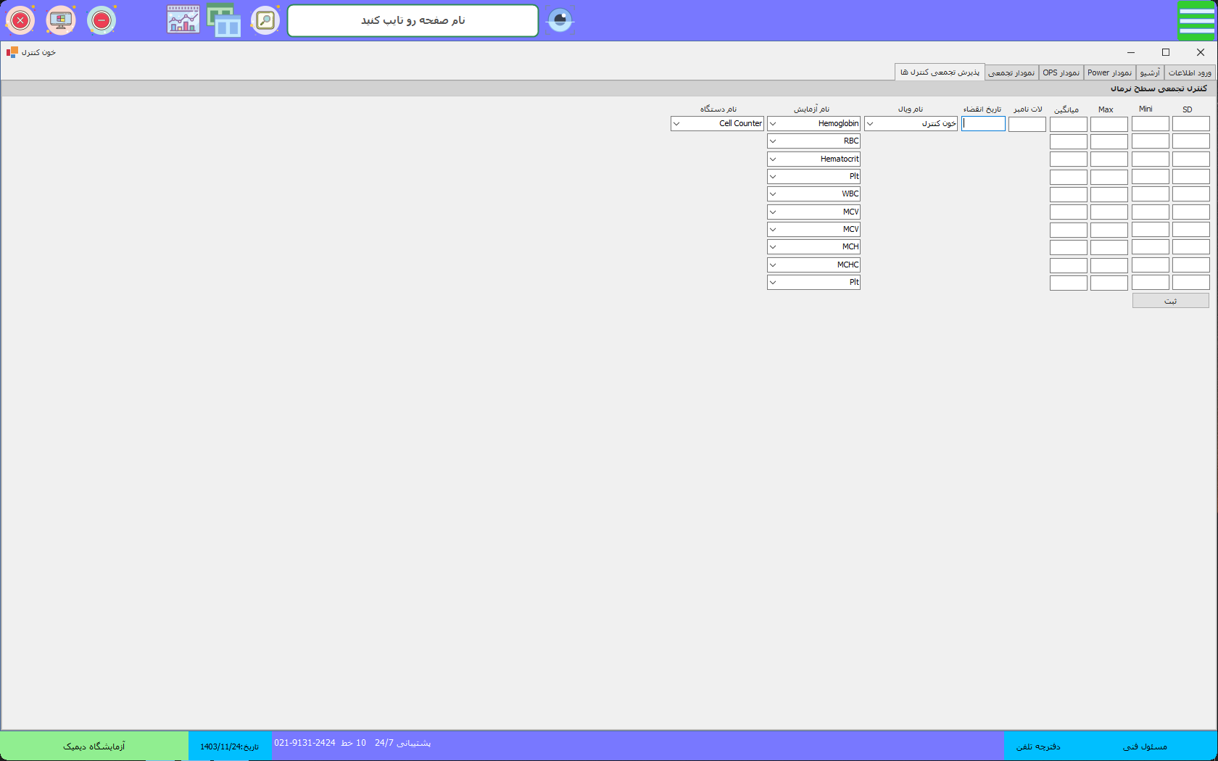Click the Max field in Hemoglobin row
This screenshot has height=761, width=1218.
click(x=1109, y=124)
